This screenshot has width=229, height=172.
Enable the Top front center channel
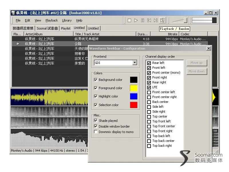point(149,126)
